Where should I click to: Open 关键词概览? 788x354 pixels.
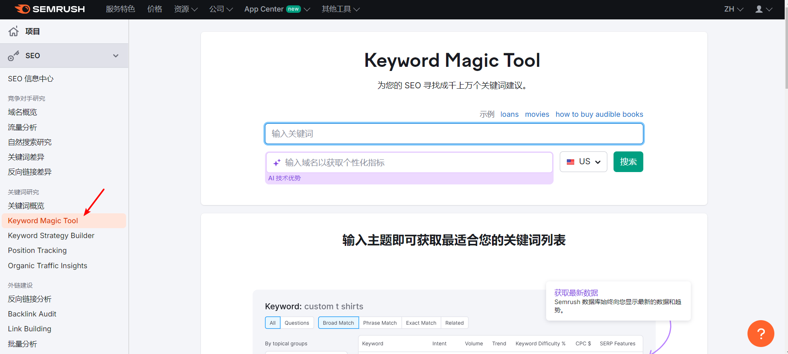coord(26,206)
